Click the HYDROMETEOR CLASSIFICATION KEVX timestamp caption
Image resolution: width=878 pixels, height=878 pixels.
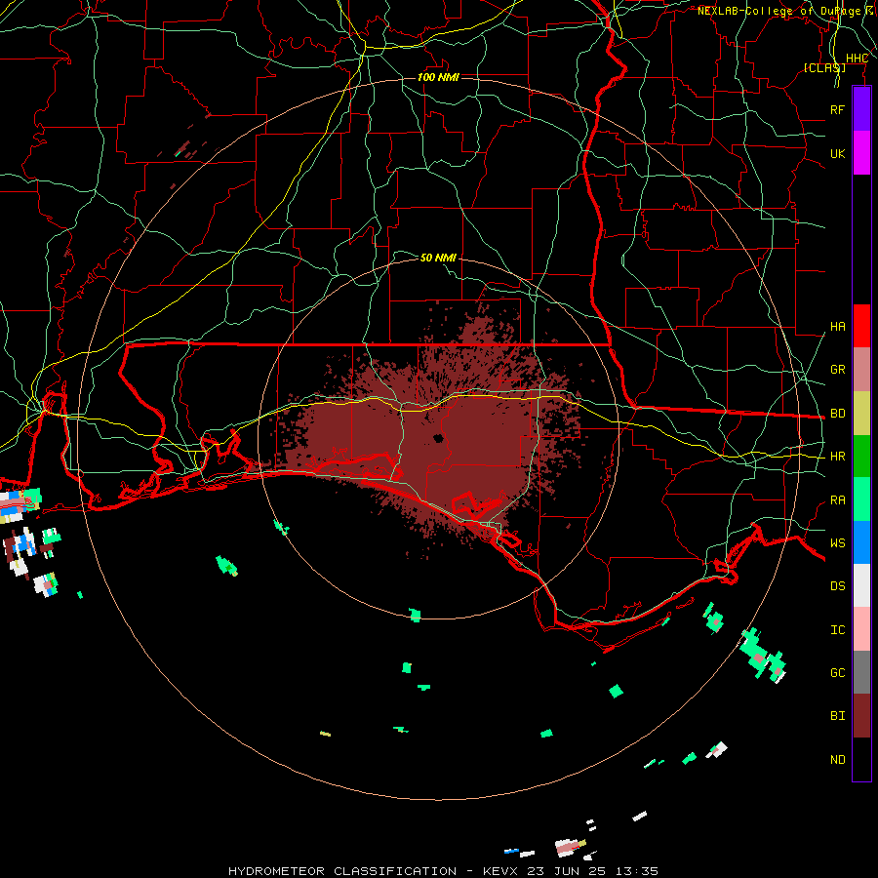[x=443, y=871]
